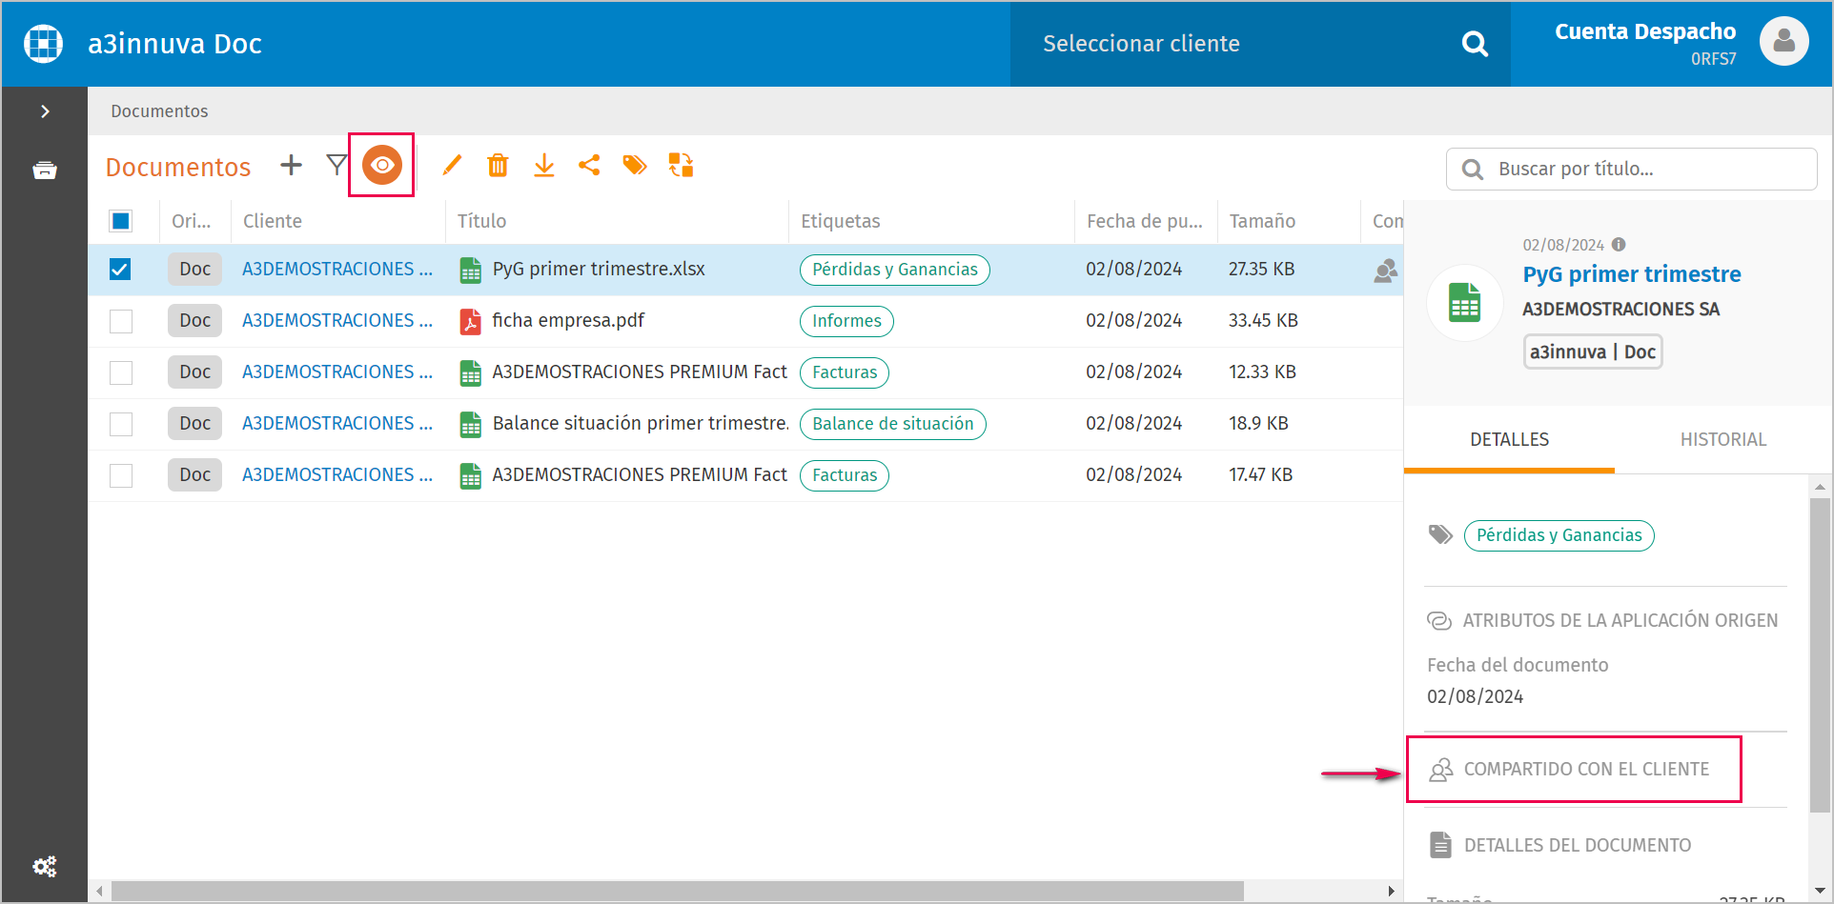Click the Buscar por título search field
Screen dimensions: 1834x904
(1631, 169)
